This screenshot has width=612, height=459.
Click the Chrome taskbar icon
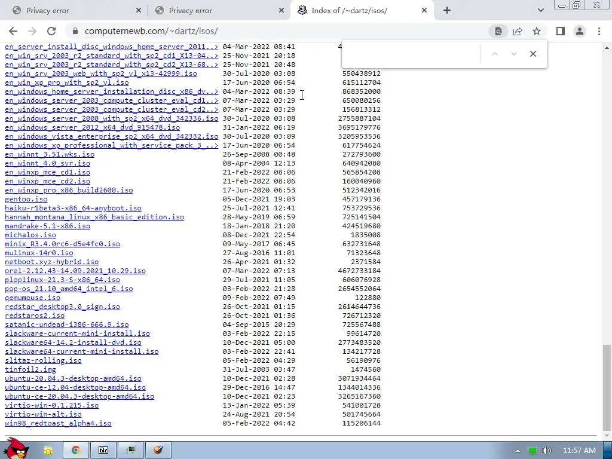click(75, 451)
